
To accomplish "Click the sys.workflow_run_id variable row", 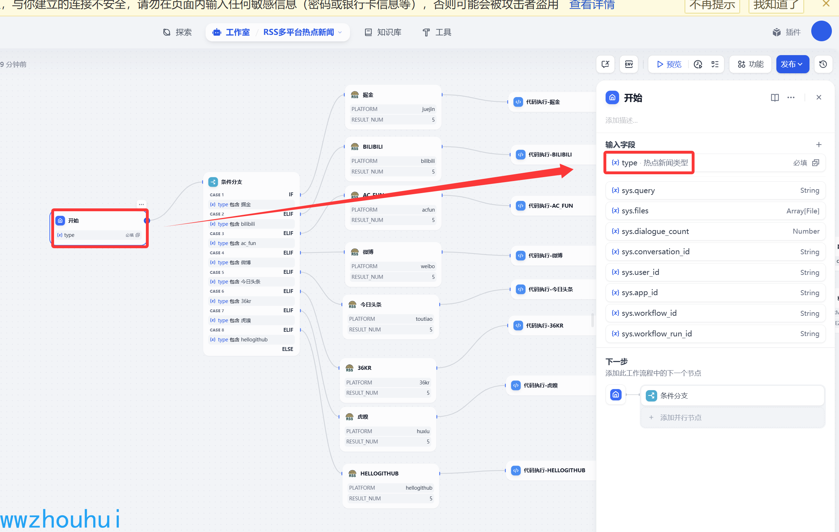I will tap(715, 334).
